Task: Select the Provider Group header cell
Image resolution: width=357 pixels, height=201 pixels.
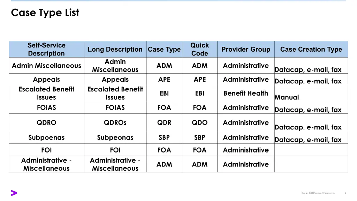Action: [x=246, y=50]
